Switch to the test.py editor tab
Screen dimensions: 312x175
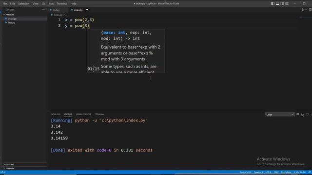pyautogui.click(x=56, y=10)
